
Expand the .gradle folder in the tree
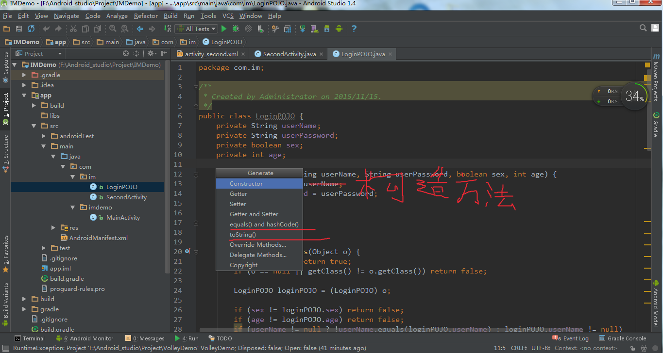[x=24, y=75]
